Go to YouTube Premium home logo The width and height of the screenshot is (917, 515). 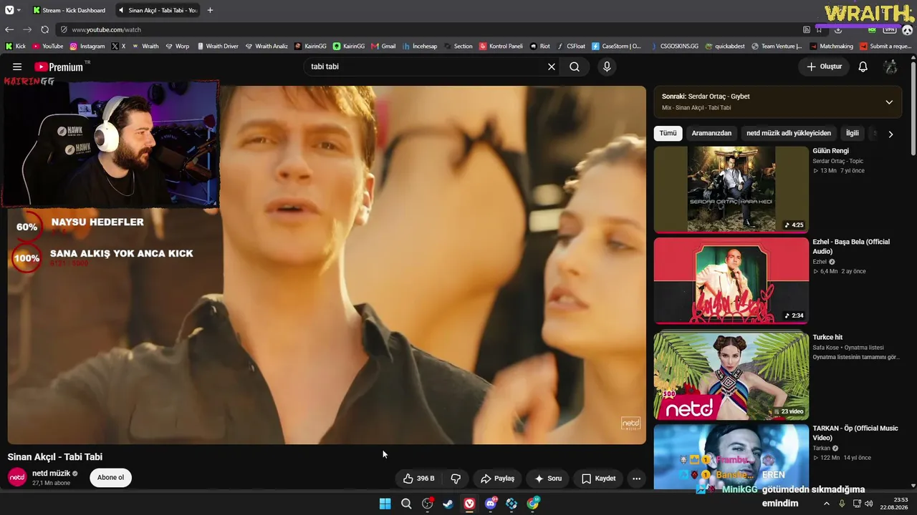(59, 67)
